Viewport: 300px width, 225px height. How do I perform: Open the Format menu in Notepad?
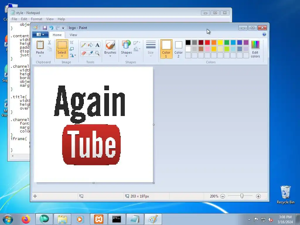pyautogui.click(x=37, y=19)
